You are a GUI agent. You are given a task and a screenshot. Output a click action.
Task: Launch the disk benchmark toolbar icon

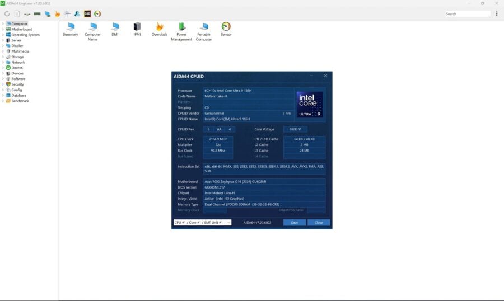click(27, 14)
